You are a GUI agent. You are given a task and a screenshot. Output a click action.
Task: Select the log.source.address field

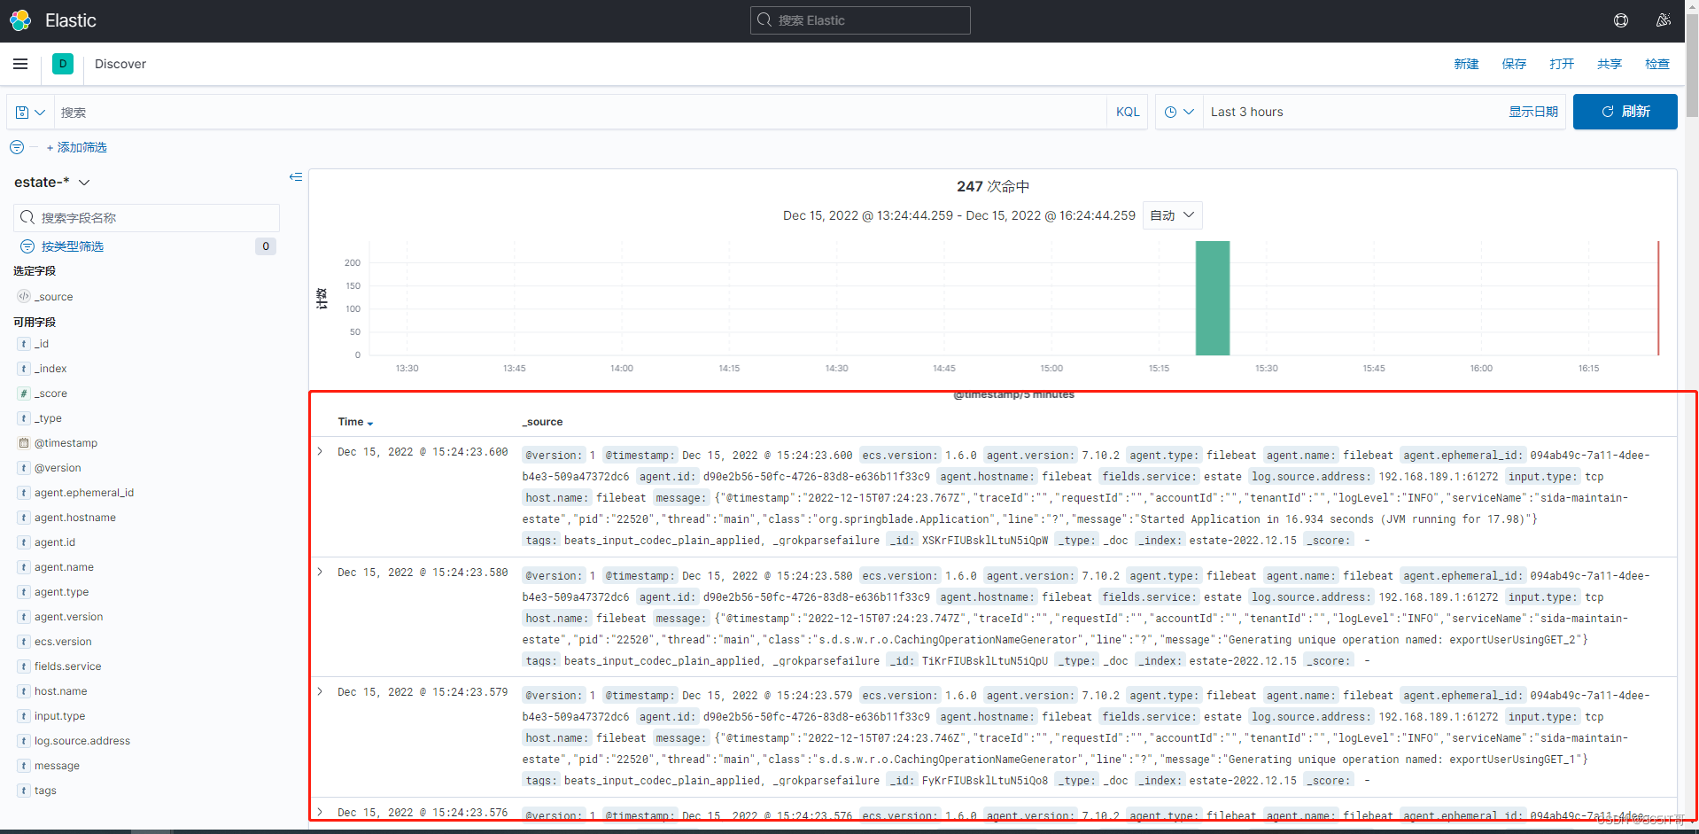82,741
